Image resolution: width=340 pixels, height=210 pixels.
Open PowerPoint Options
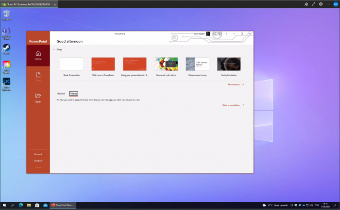[x=38, y=167]
